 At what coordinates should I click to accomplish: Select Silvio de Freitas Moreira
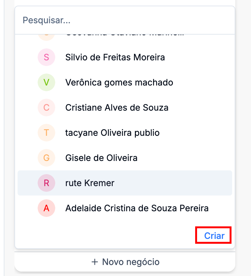pos(115,57)
